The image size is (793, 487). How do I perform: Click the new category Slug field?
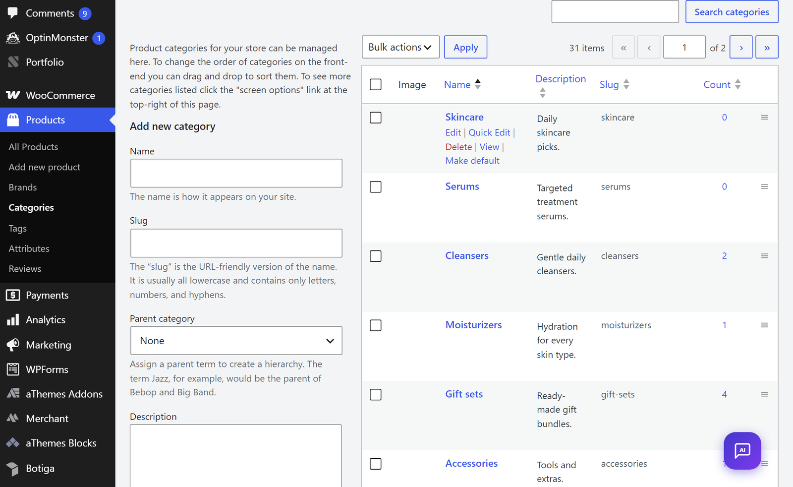coord(236,243)
